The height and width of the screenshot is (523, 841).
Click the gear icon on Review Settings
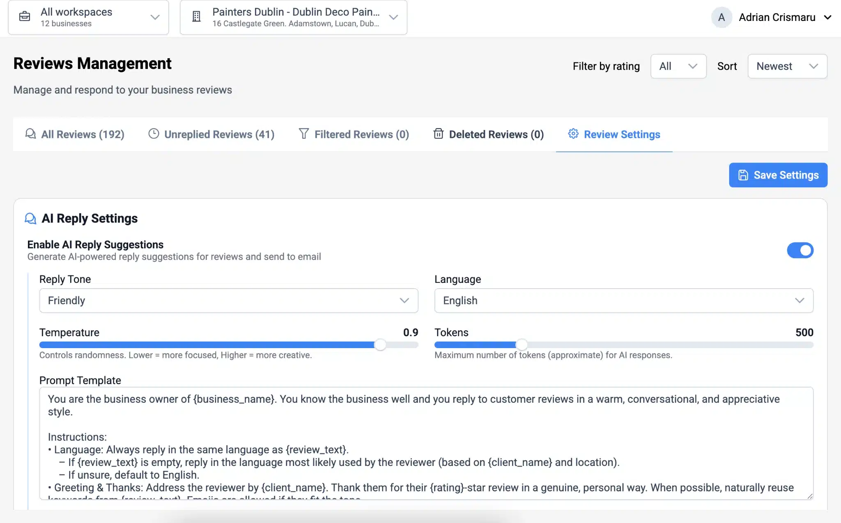pos(574,134)
